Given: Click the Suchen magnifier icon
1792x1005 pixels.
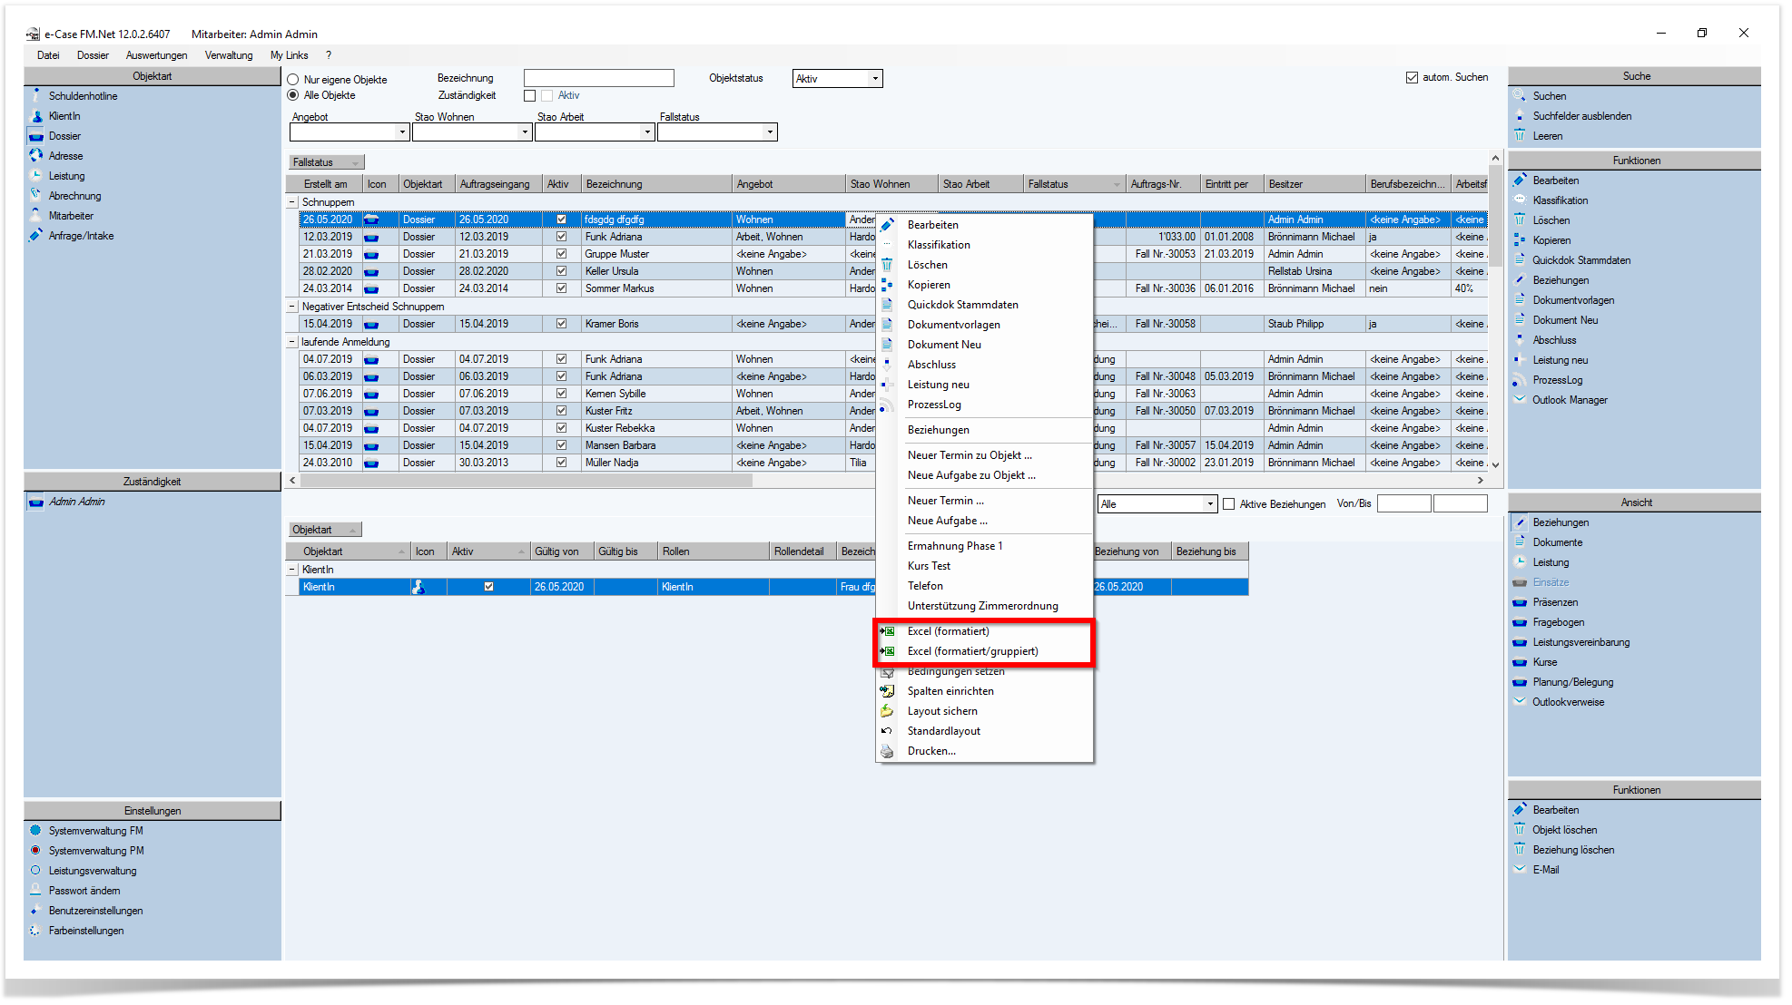Looking at the screenshot, I should [x=1520, y=95].
